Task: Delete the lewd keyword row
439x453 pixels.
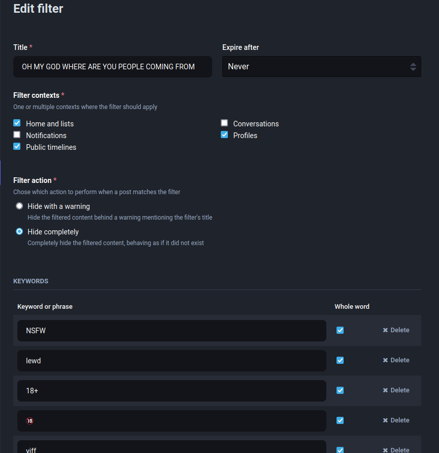Action: coord(396,360)
